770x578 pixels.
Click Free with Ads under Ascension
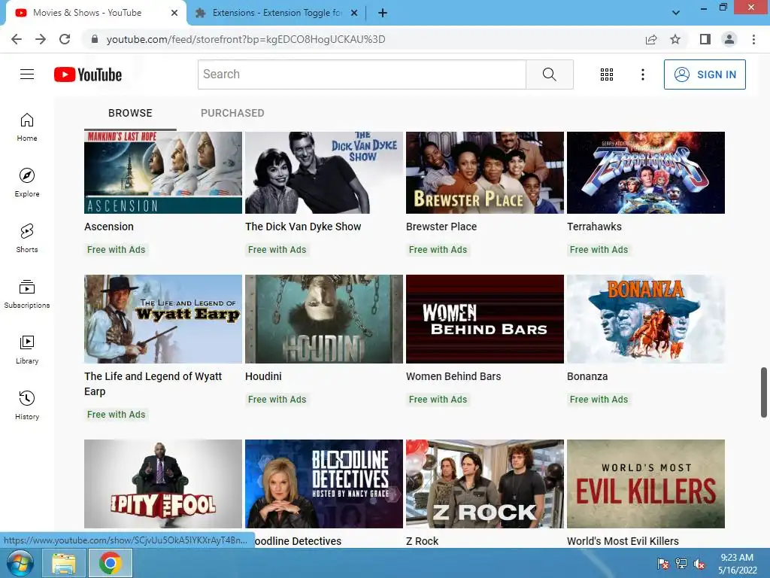click(117, 250)
